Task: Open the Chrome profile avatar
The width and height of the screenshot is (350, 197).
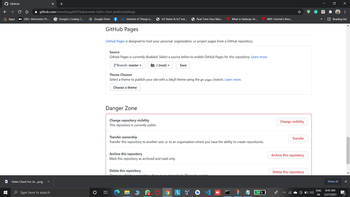Action: pyautogui.click(x=338, y=12)
